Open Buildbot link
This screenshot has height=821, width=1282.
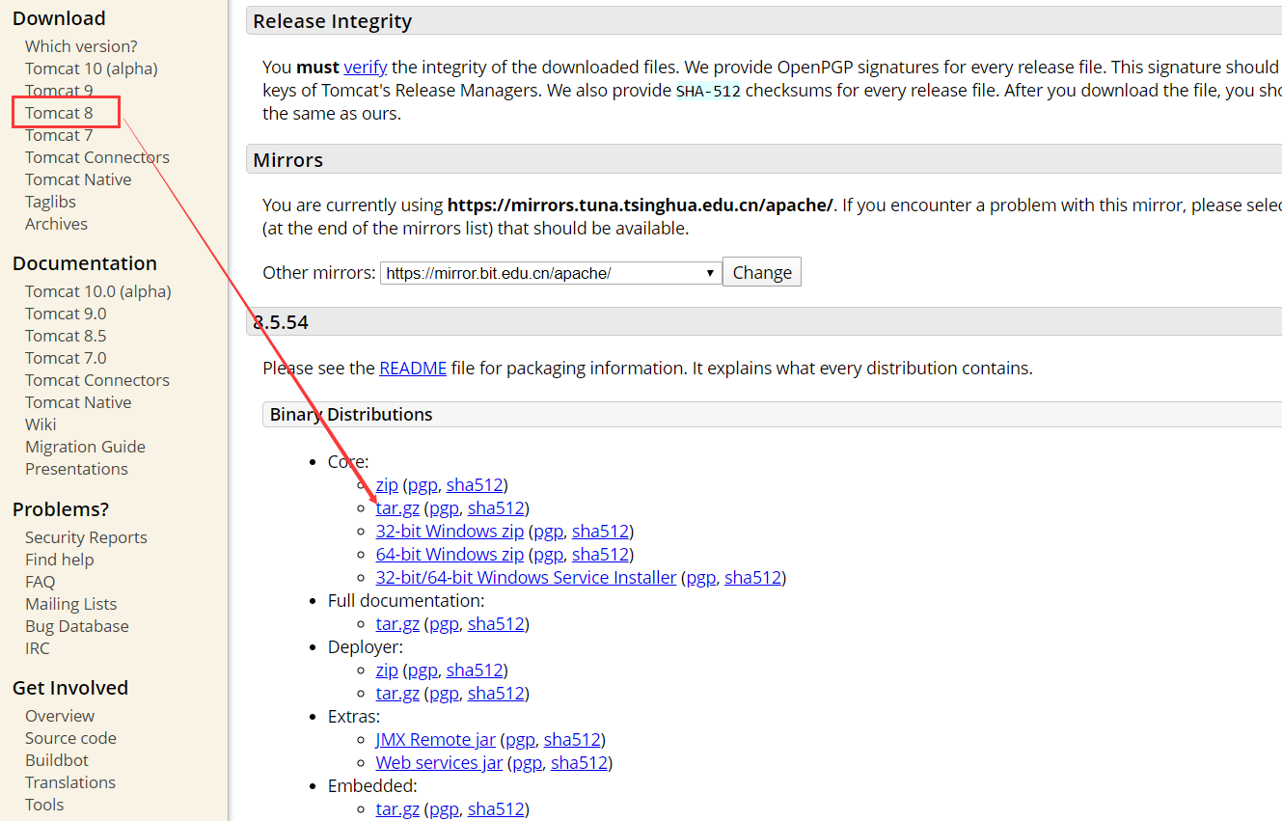point(57,760)
